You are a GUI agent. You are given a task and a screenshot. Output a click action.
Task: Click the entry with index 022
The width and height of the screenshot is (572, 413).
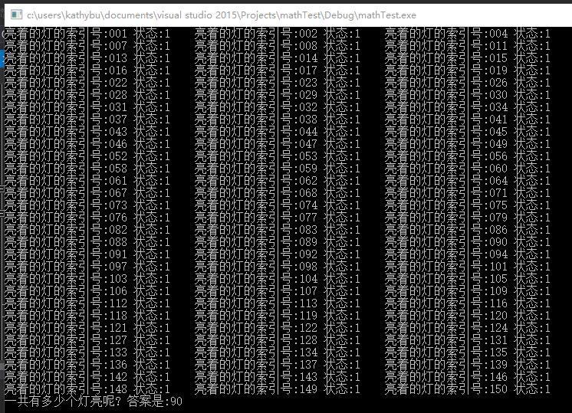pos(87,83)
